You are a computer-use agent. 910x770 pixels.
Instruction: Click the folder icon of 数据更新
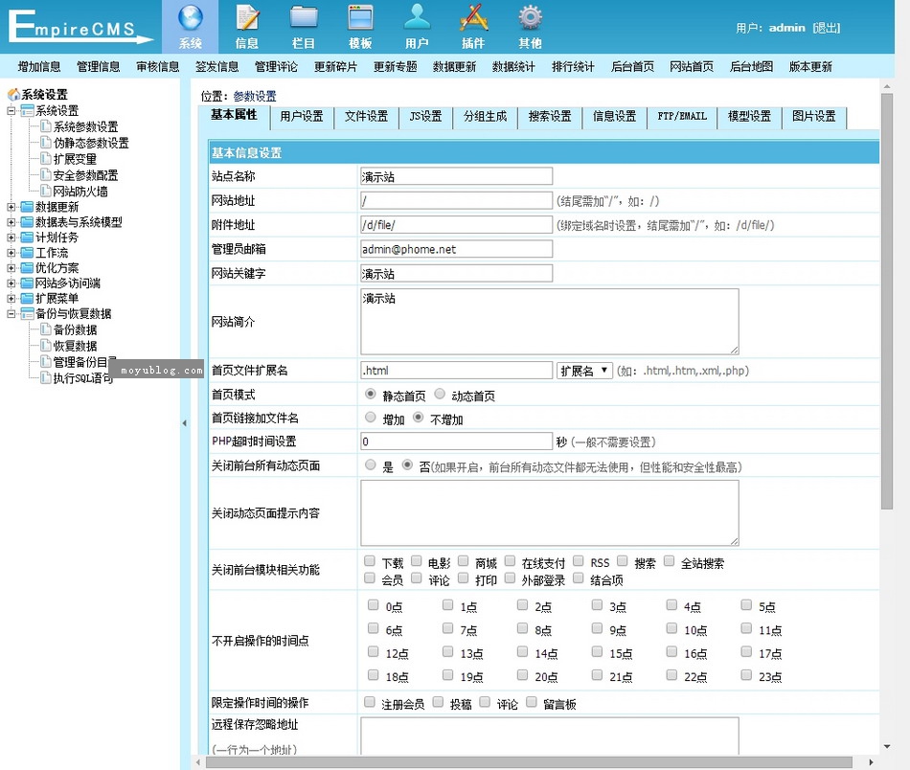click(27, 207)
